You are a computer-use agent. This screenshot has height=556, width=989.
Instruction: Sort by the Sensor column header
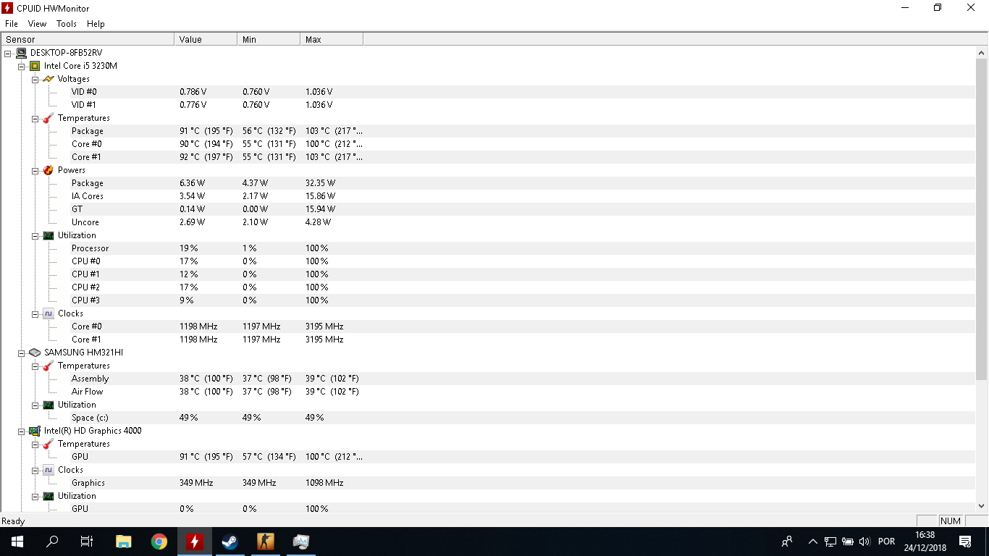[x=88, y=39]
